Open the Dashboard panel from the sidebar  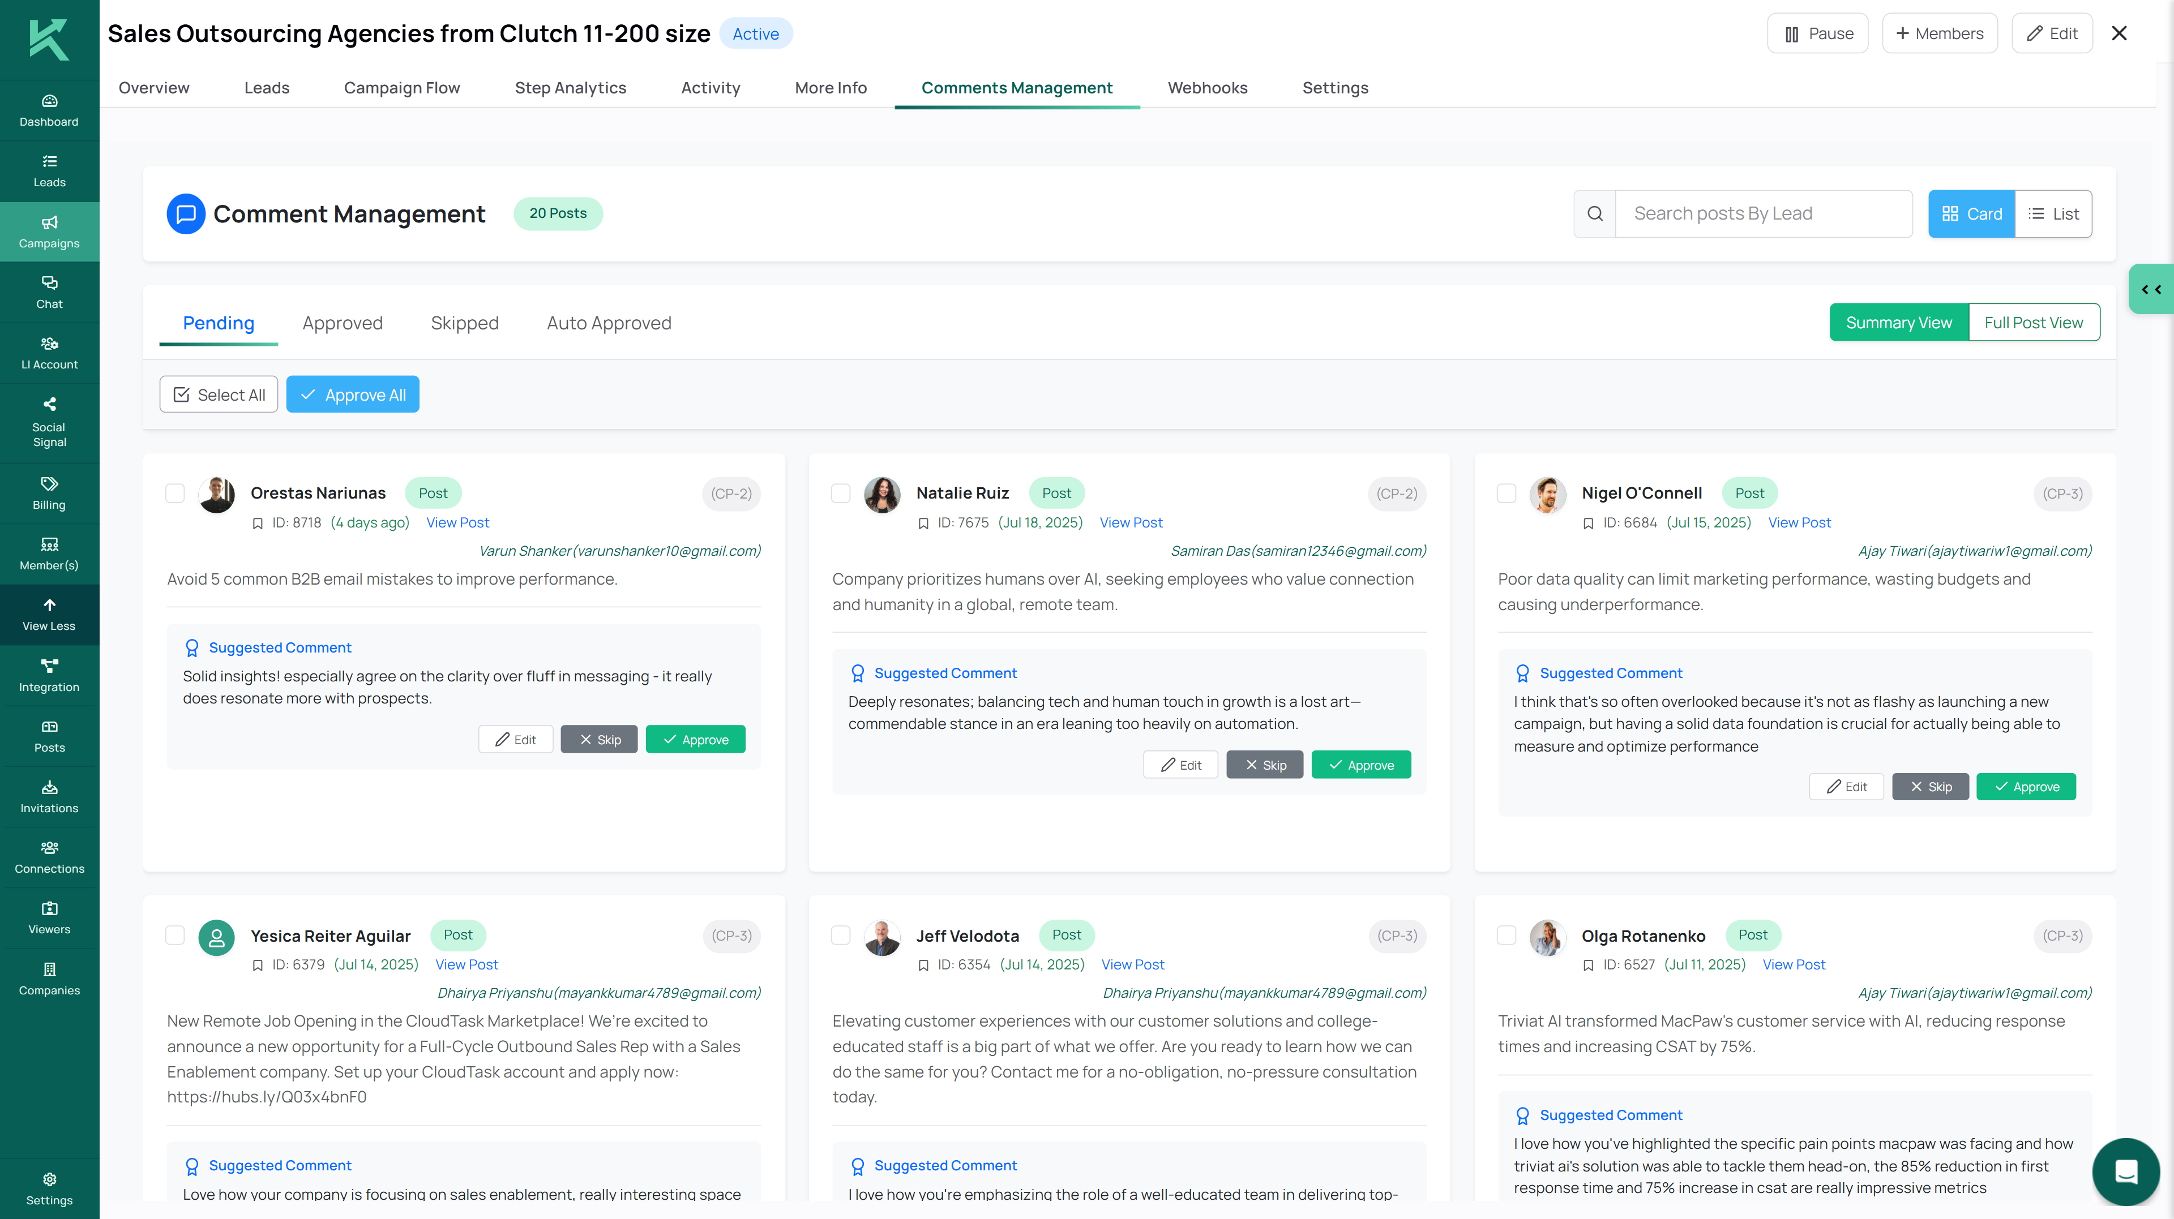click(x=49, y=110)
